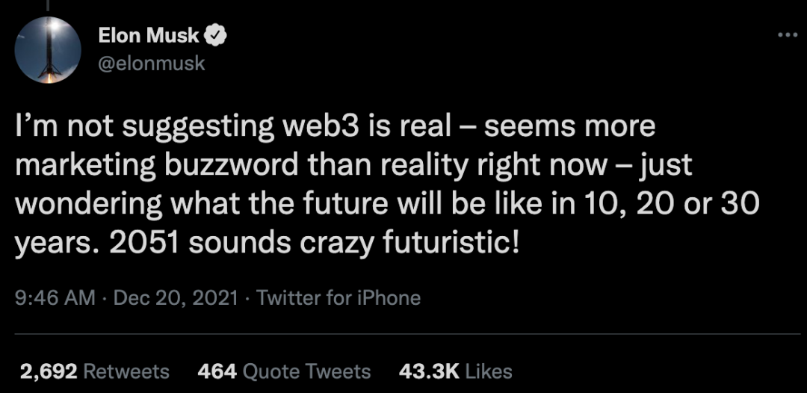Click Elon Musk's rocket profile avatar
This screenshot has height=393, width=807.
48,50
